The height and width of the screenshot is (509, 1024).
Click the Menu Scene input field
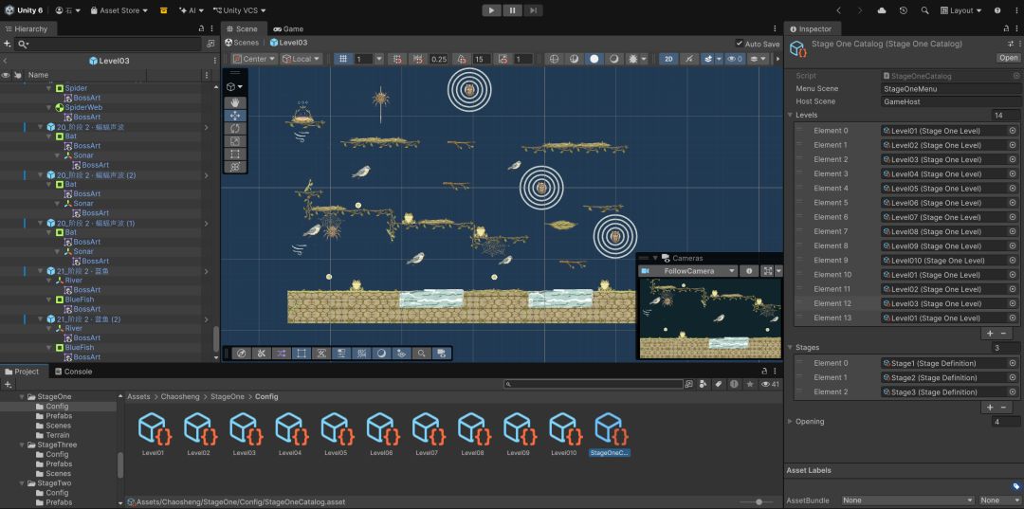(x=951, y=89)
